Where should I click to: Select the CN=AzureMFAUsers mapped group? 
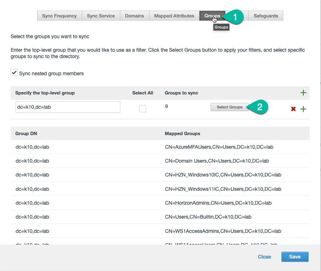pos(219,147)
